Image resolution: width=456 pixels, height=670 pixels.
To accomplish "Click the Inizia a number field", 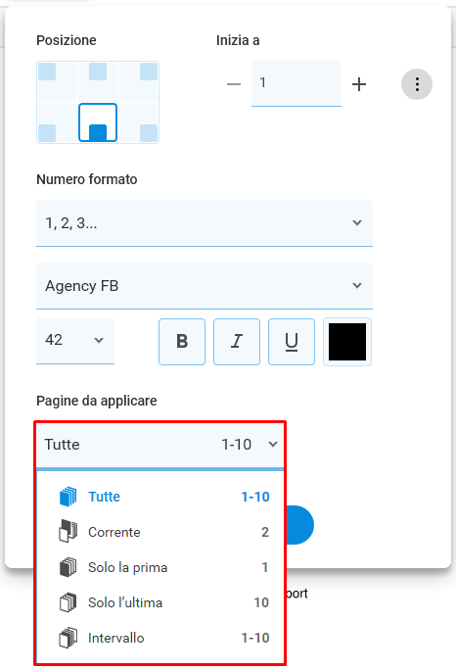I will (x=296, y=83).
